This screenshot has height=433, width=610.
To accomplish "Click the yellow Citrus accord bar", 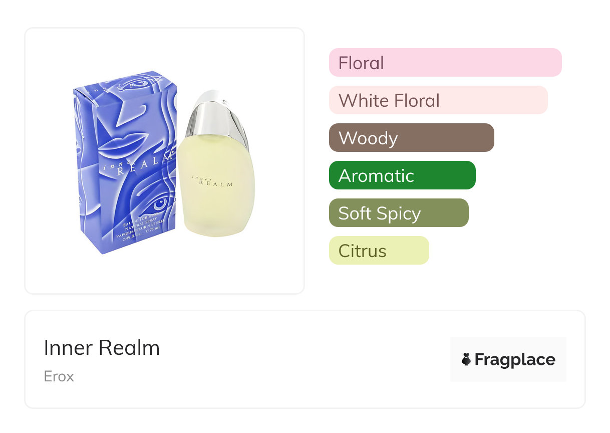I will point(379,251).
